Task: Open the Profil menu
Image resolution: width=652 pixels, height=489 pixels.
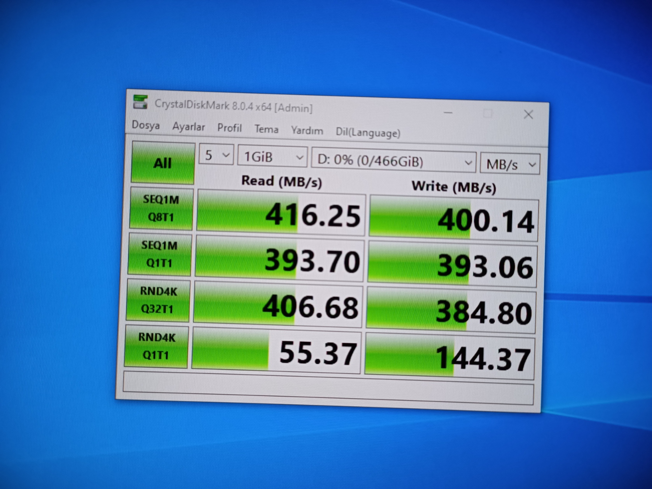Action: point(229,128)
